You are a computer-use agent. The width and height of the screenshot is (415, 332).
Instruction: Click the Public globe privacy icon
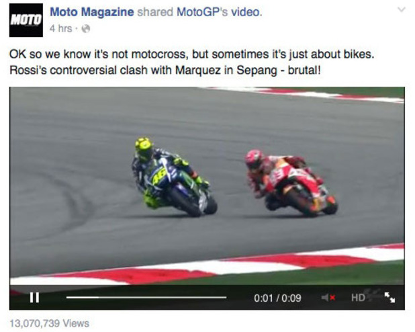[86, 28]
